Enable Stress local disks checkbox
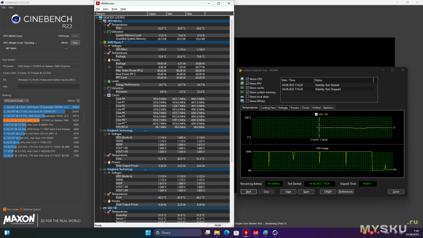 (x=247, y=97)
